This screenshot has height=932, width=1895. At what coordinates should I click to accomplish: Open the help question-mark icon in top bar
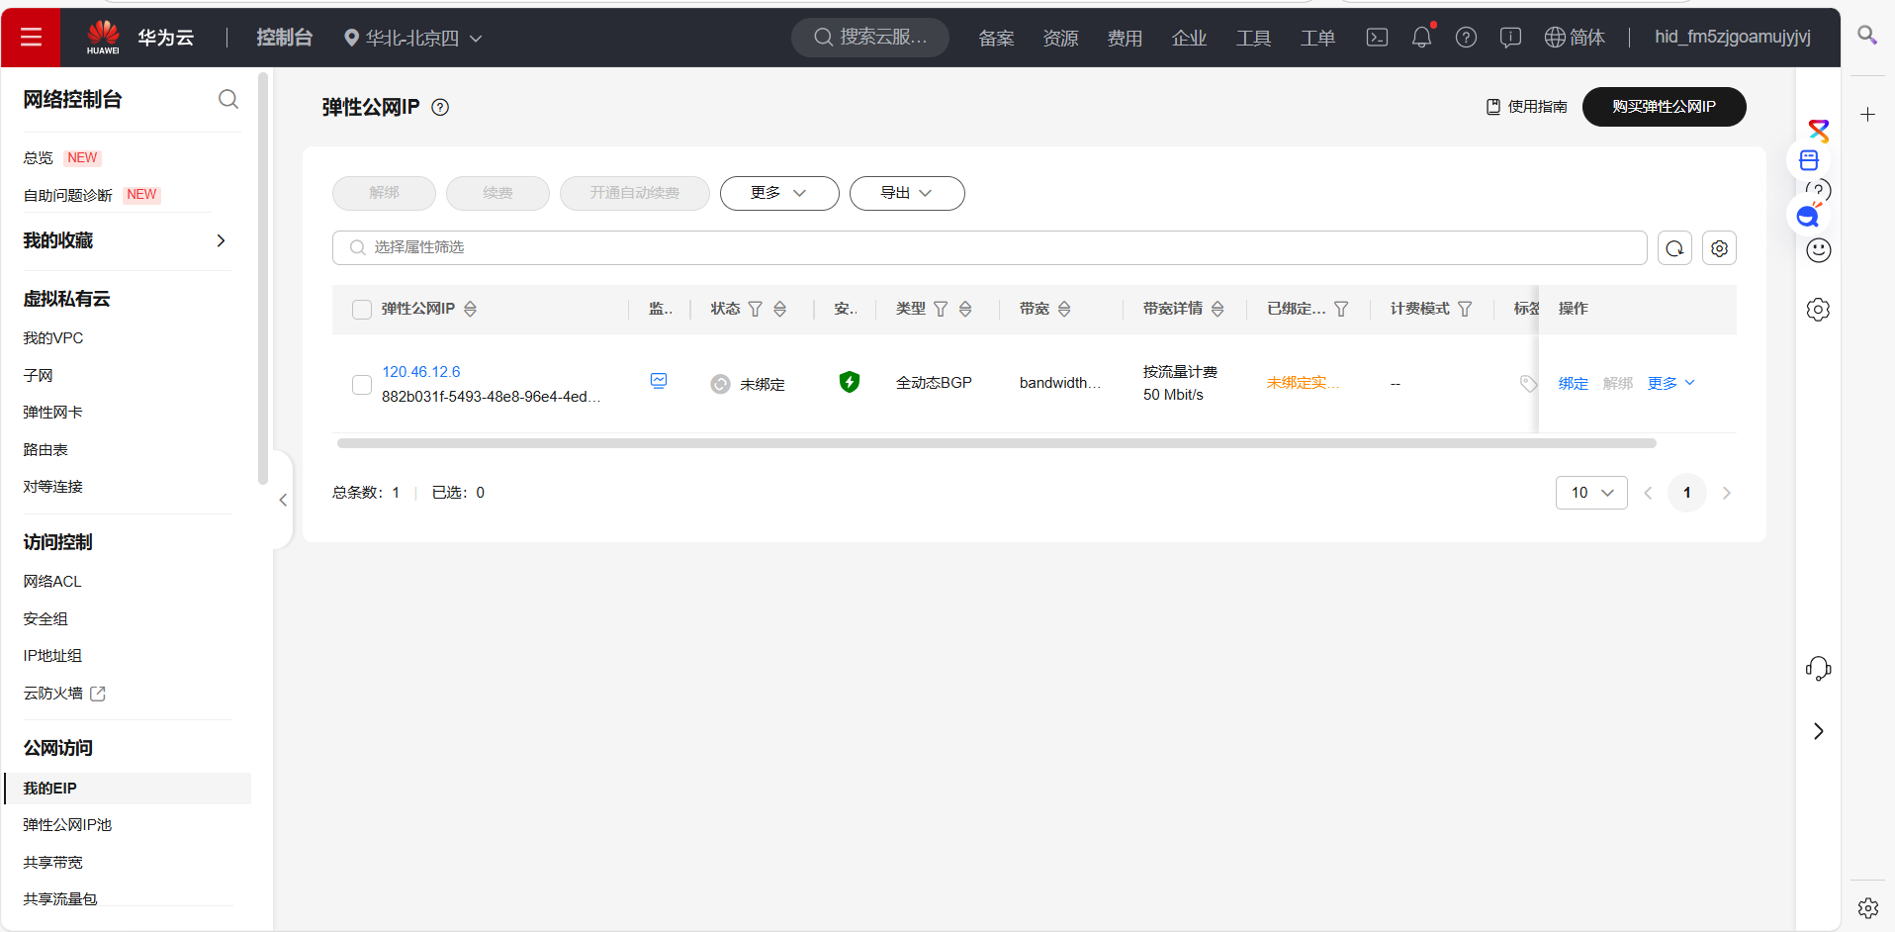[x=1466, y=38]
